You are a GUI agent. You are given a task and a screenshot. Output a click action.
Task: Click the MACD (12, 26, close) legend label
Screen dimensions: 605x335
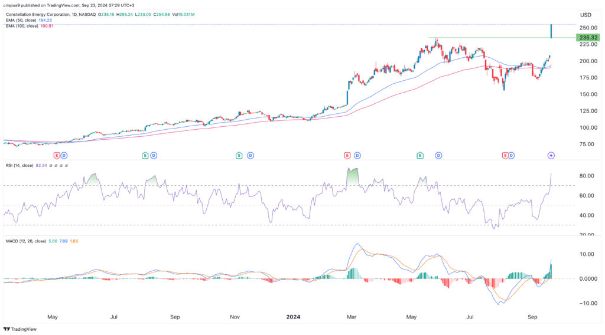pos(26,241)
